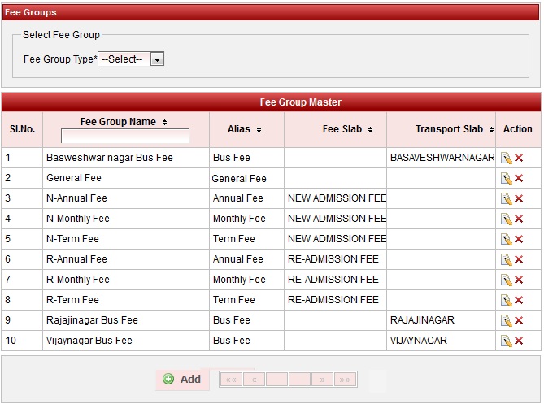
Task: Edit the N-Term Fee group
Action: pyautogui.click(x=506, y=239)
